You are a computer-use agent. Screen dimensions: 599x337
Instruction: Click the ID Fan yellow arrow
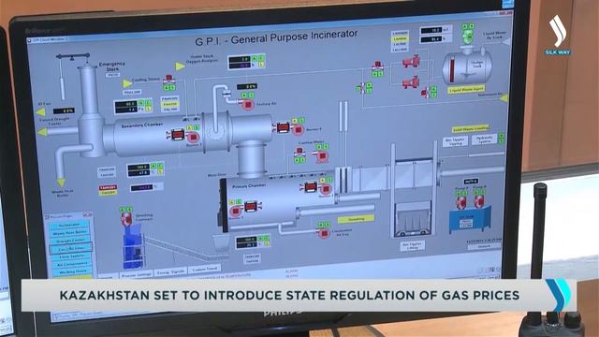(x=40, y=112)
